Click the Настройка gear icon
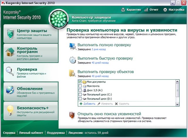This screenshot has width=188, height=138. click(x=165, y=10)
